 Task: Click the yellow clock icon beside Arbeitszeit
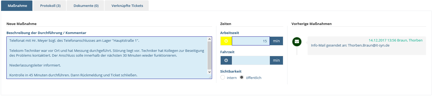coord(226,41)
